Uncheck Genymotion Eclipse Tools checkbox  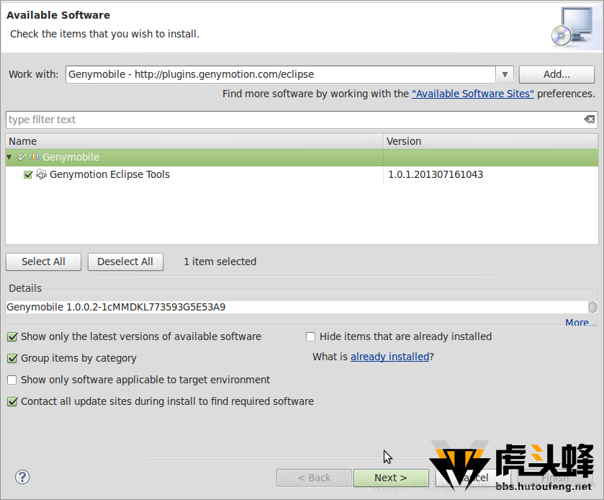click(x=28, y=174)
